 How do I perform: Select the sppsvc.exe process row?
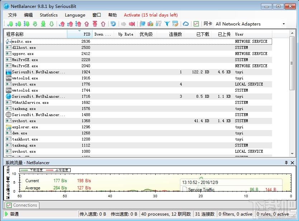pyautogui.click(x=138, y=54)
